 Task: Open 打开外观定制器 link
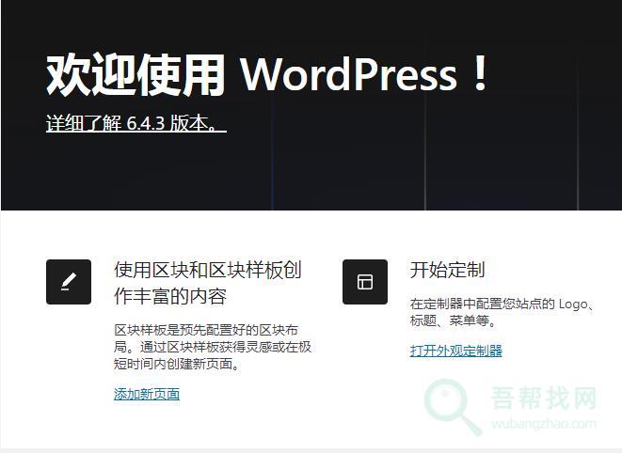[456, 351]
